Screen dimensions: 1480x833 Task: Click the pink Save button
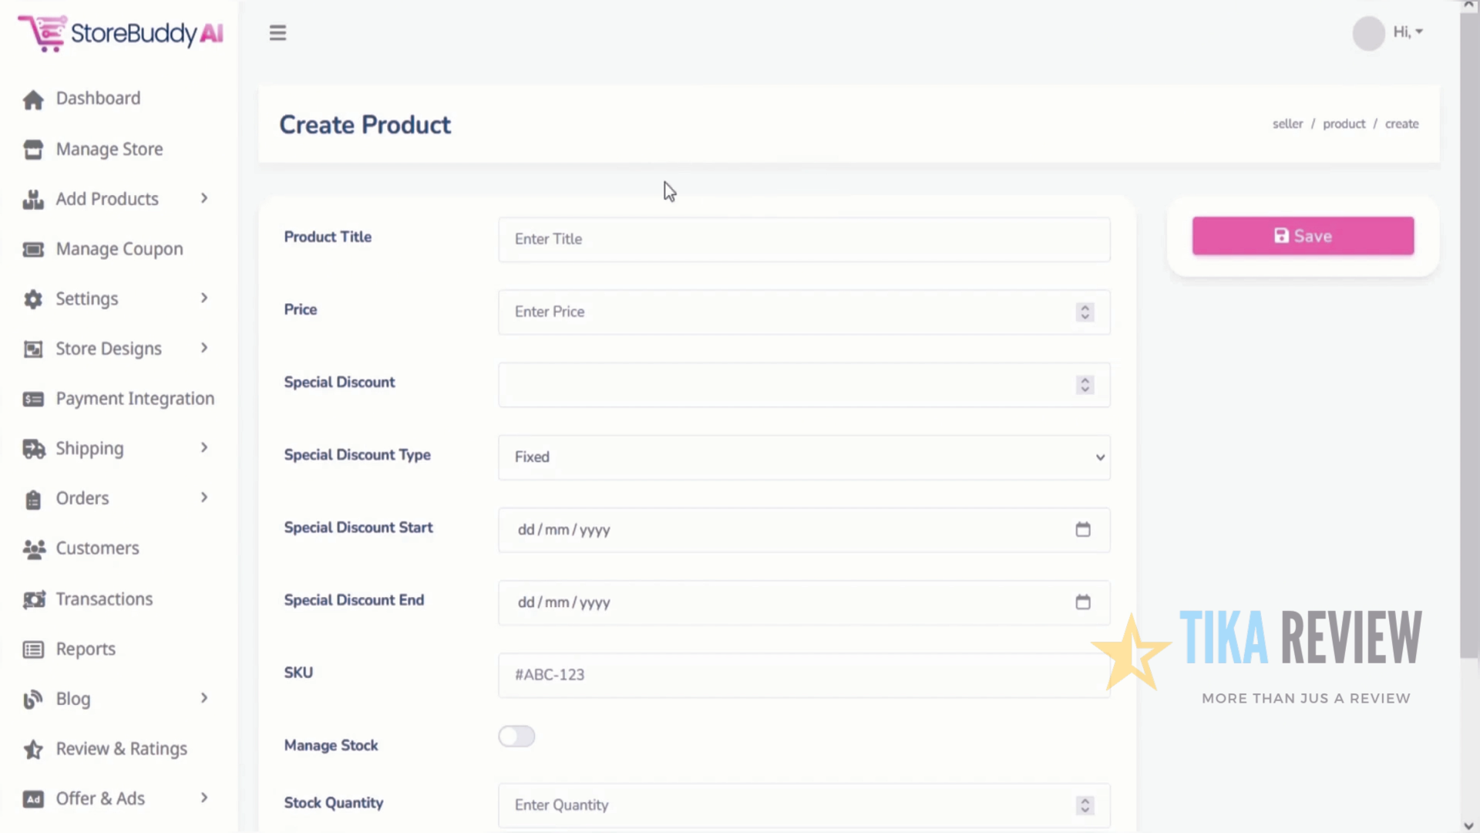point(1302,236)
